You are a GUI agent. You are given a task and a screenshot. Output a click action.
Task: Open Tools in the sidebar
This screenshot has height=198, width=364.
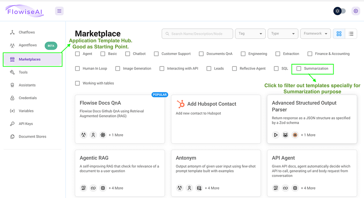pyautogui.click(x=32, y=72)
